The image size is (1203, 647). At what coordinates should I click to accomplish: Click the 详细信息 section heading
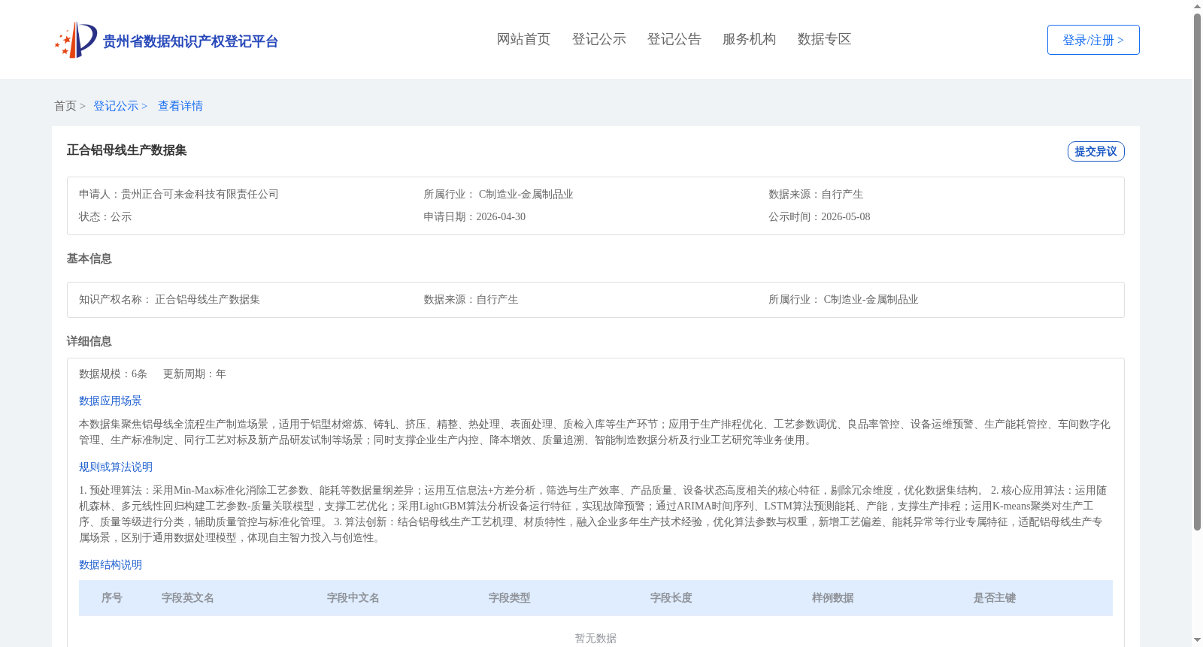[89, 341]
